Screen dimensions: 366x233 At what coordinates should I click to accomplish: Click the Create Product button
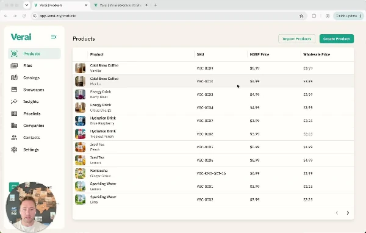337,39
